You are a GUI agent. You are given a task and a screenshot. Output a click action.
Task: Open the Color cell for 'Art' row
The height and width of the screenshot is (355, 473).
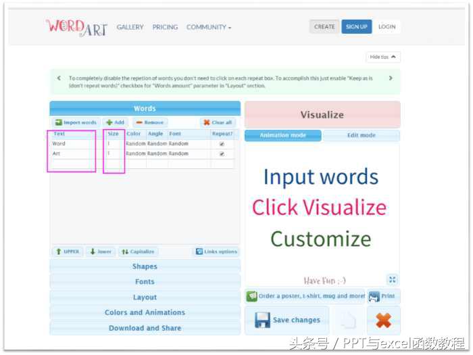click(x=136, y=153)
